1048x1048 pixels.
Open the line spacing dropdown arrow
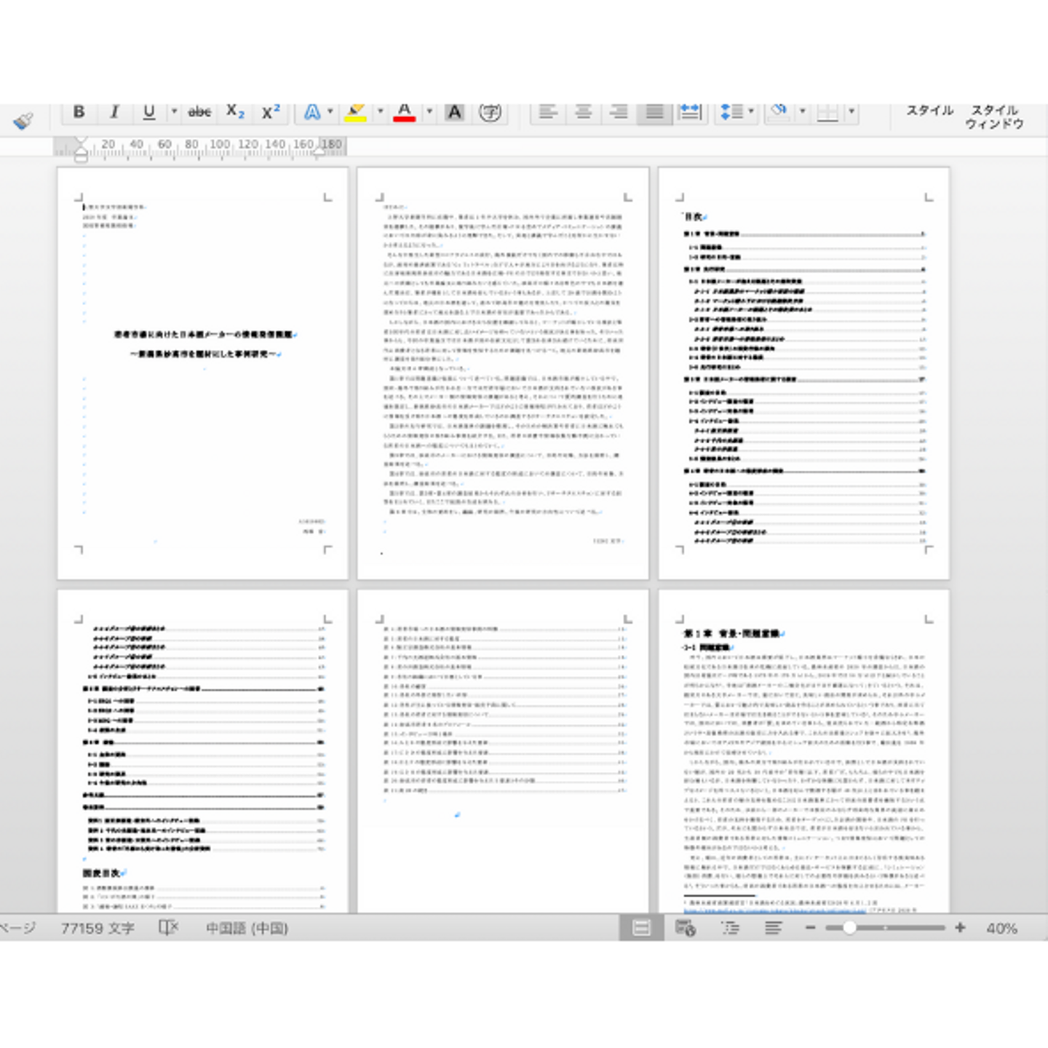[x=751, y=112]
